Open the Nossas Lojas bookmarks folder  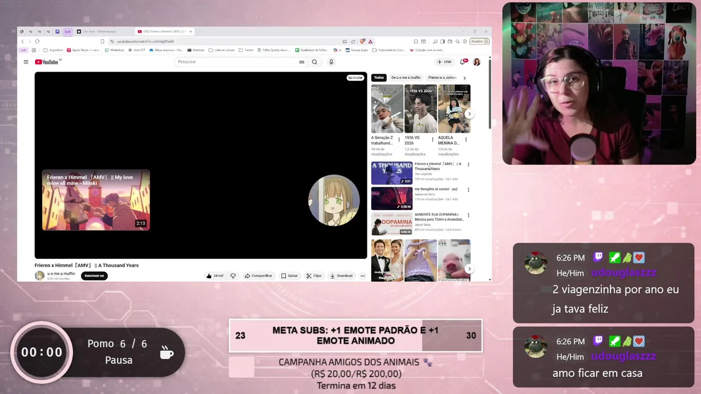[x=357, y=50]
